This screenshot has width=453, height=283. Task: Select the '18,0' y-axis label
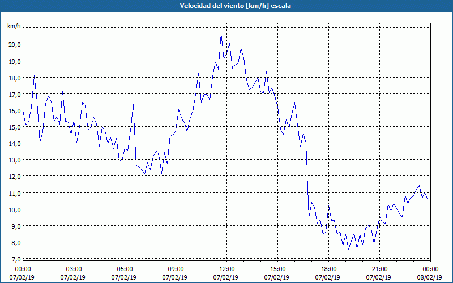click(x=14, y=78)
